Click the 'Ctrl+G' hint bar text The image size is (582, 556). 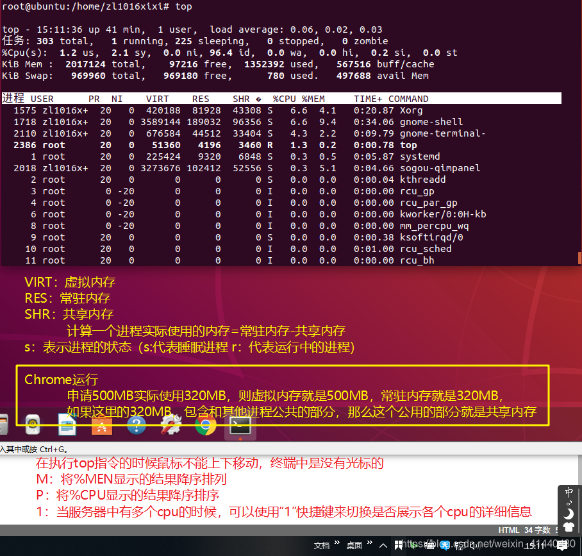pos(34,449)
